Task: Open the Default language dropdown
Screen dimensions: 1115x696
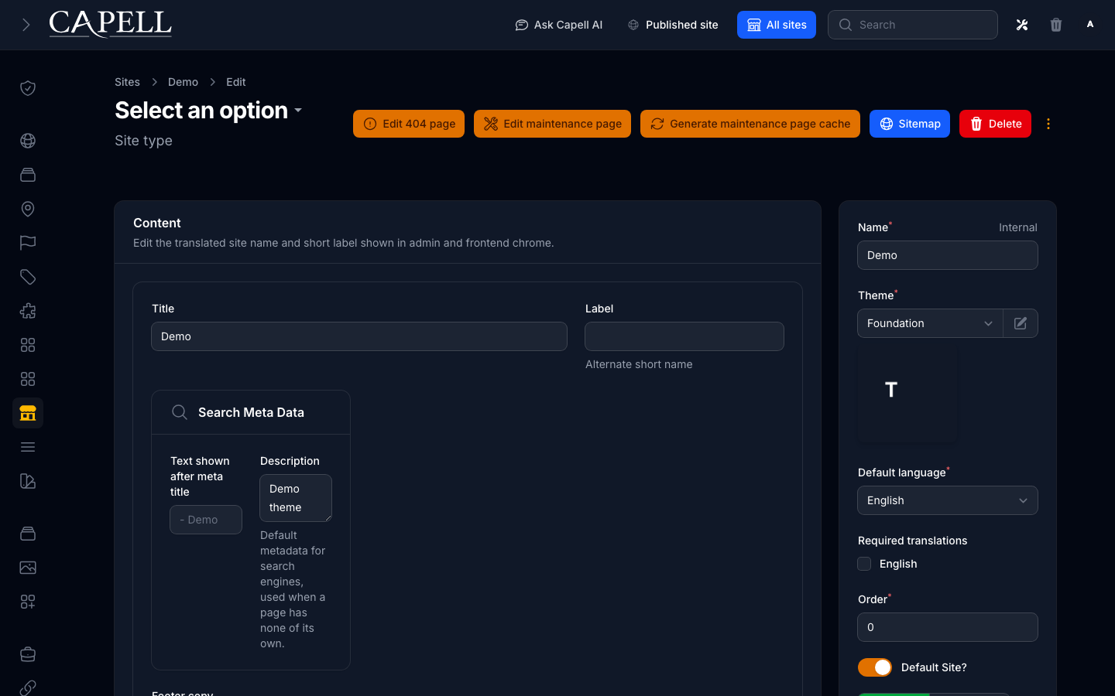Action: (x=948, y=500)
